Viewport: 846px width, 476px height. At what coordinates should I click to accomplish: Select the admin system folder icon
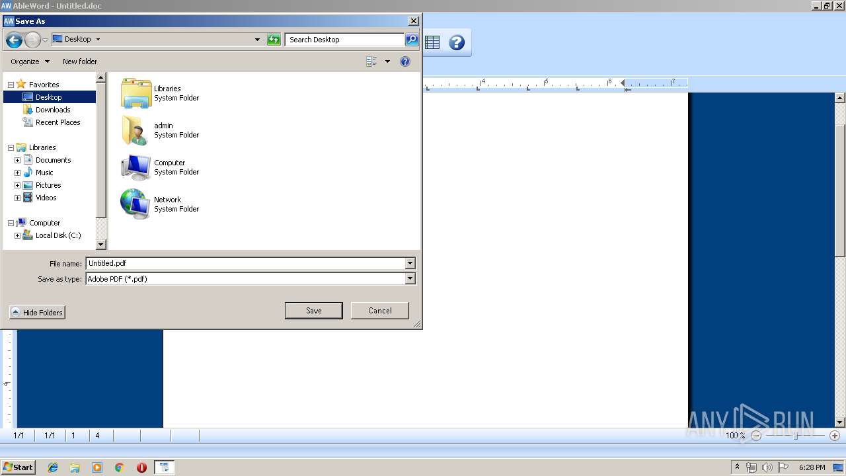tap(136, 130)
